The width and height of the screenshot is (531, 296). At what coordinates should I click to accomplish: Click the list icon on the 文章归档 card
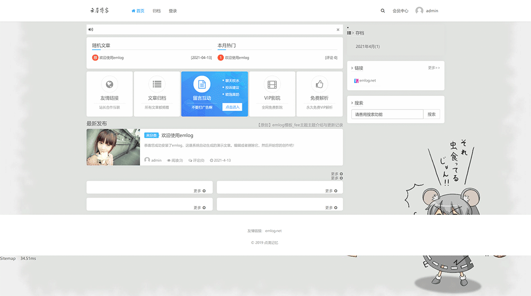(x=157, y=85)
